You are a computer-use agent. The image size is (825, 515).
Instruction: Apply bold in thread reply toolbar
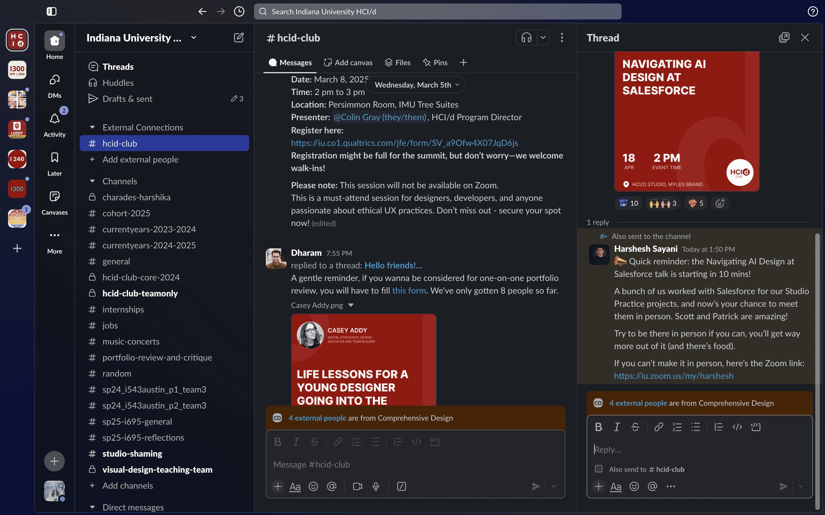pos(598,427)
